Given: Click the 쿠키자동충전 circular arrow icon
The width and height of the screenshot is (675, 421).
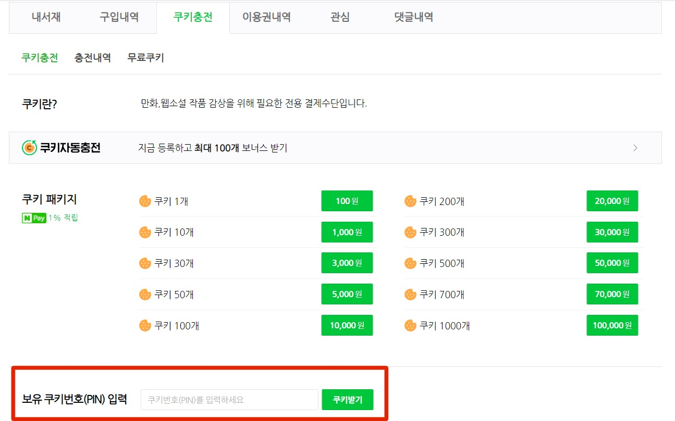Looking at the screenshot, I should click(x=28, y=148).
